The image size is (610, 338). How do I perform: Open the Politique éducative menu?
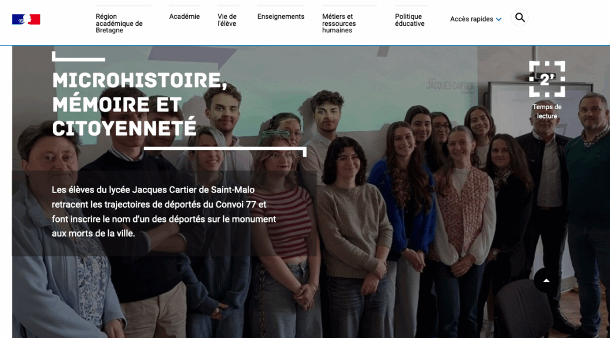coord(410,20)
